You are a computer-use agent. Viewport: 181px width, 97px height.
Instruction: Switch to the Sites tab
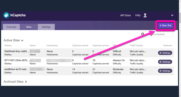(29, 27)
